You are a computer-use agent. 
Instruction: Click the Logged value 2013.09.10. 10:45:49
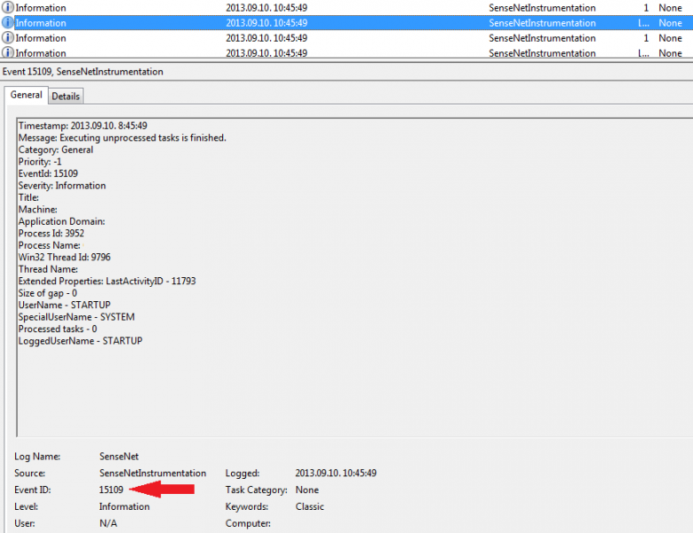(x=336, y=473)
